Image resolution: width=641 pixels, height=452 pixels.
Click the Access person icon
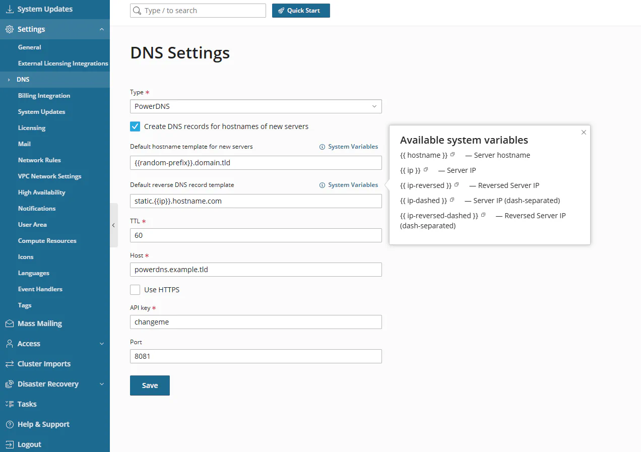click(x=10, y=344)
